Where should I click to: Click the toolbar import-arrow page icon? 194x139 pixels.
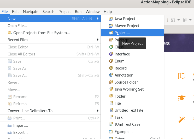[173, 20]
